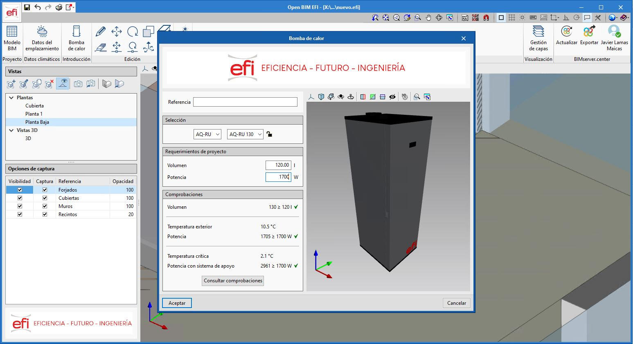Open the AQ-RU 130 model dropdown
The image size is (633, 344).
[x=245, y=134]
